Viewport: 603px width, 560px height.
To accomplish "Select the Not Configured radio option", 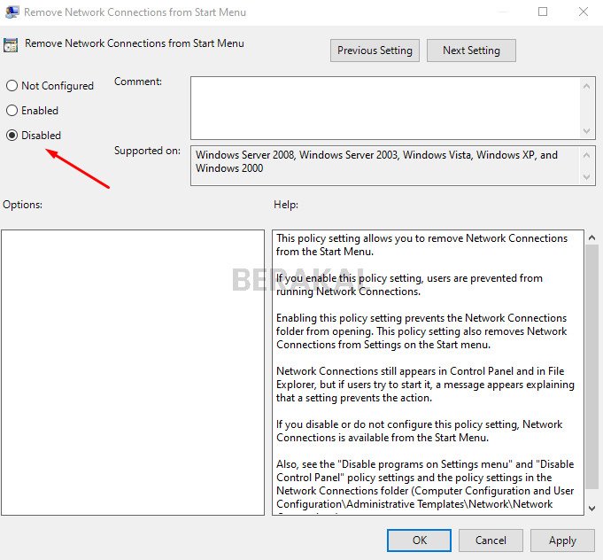I will coord(50,85).
